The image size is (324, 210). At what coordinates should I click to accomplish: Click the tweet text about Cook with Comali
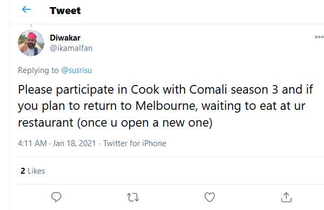pyautogui.click(x=166, y=106)
